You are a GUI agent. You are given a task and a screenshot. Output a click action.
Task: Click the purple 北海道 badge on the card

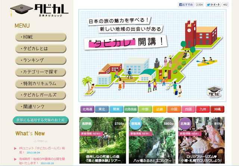(185, 124)
